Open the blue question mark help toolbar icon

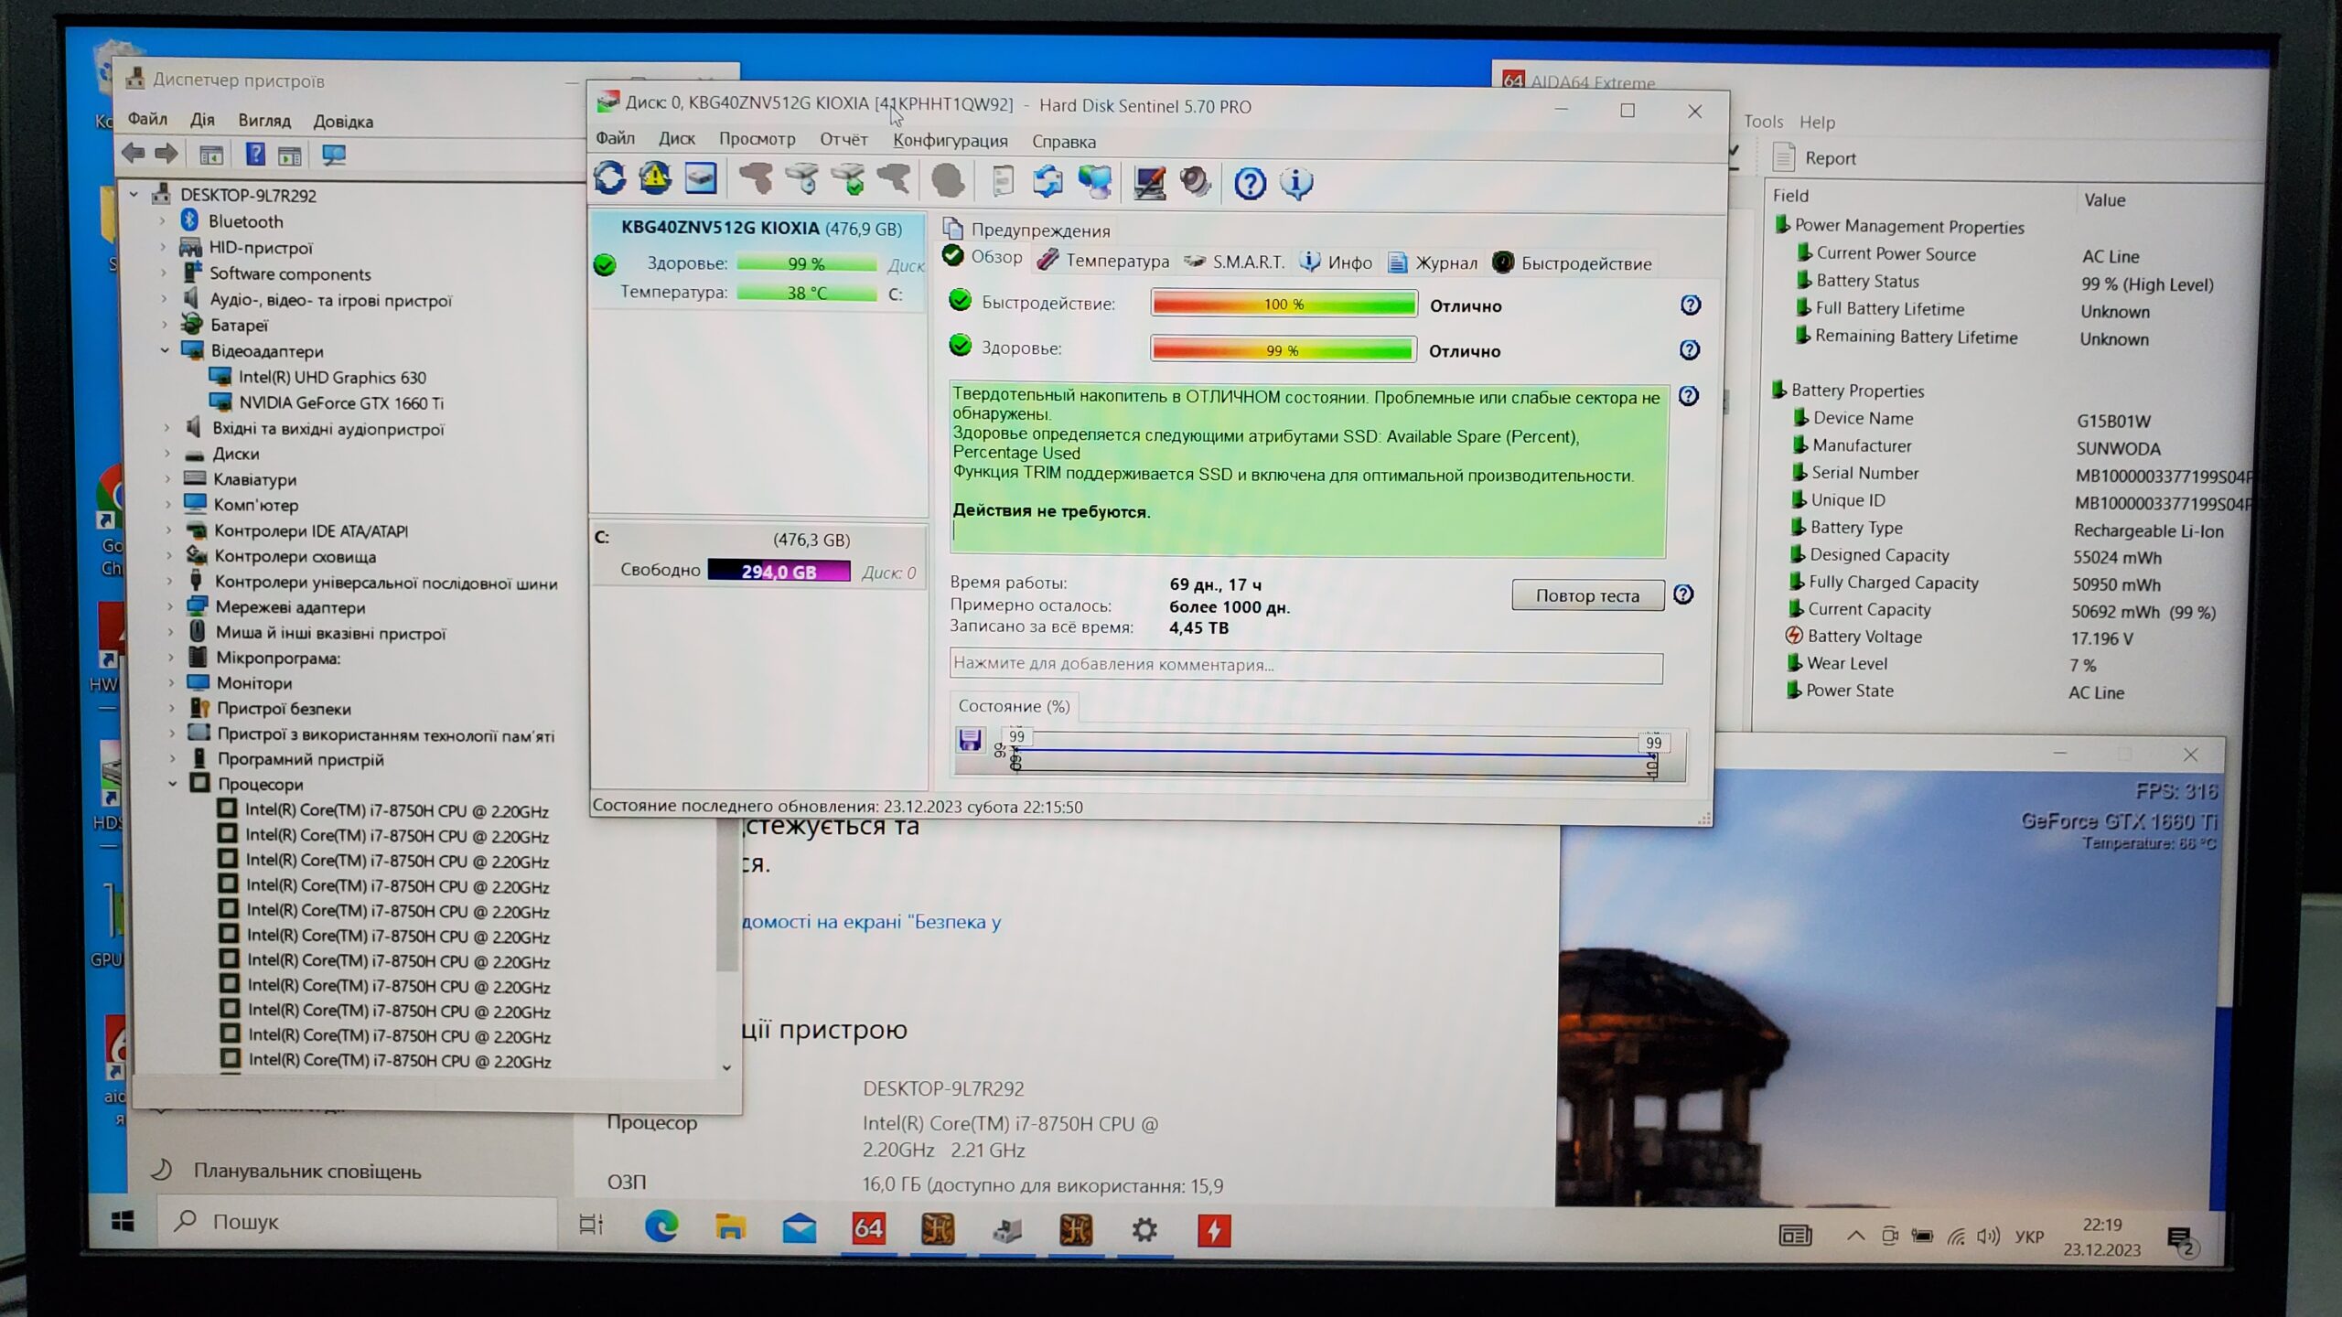(x=1250, y=184)
